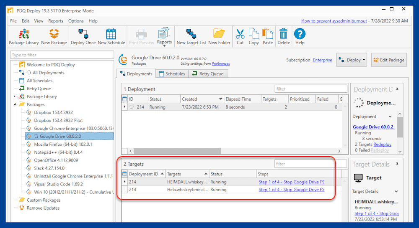Create a New Package from toolbar

pyautogui.click(x=54, y=37)
